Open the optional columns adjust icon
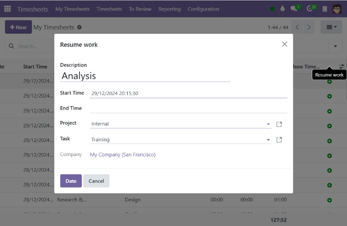Screen dimensions: 347x226 [341, 66]
